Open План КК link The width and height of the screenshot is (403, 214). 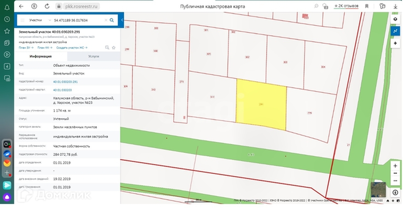(x=45, y=48)
